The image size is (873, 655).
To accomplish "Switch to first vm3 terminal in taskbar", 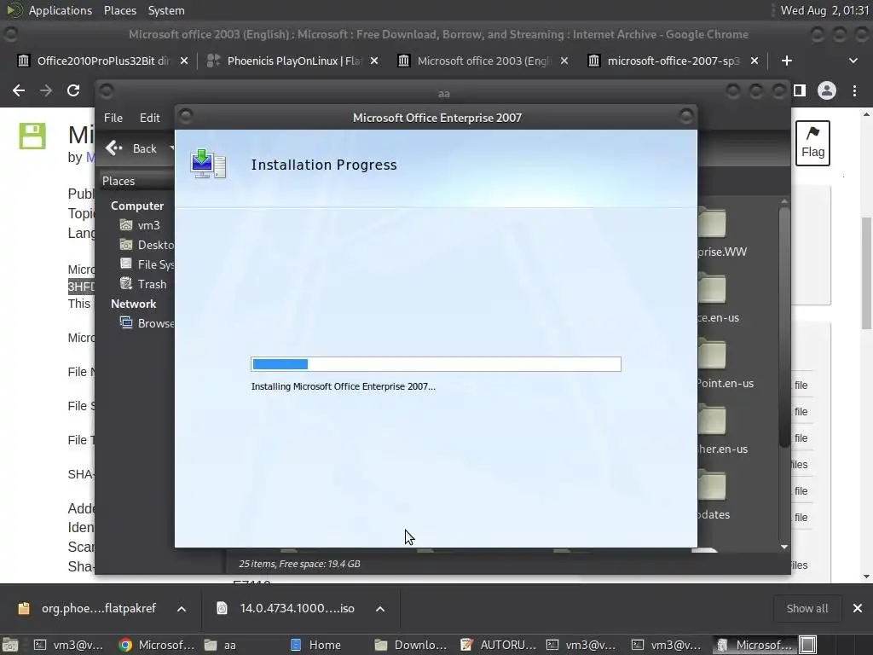I will 70,645.
